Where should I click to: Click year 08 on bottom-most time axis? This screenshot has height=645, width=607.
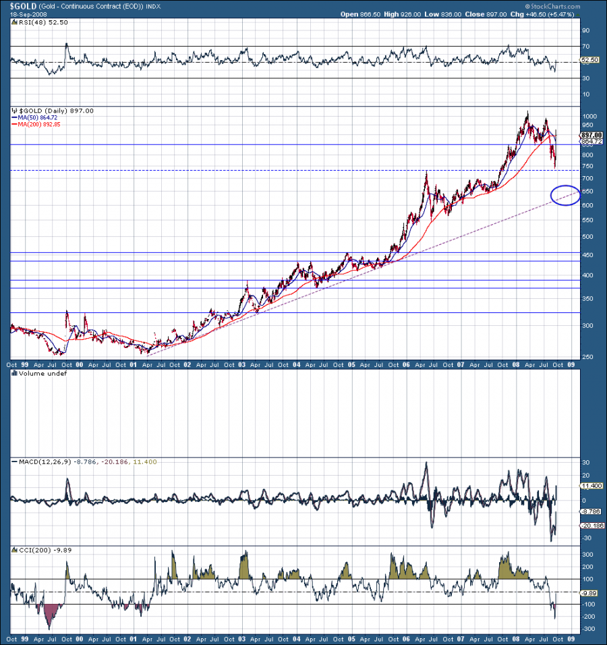pos(515,639)
